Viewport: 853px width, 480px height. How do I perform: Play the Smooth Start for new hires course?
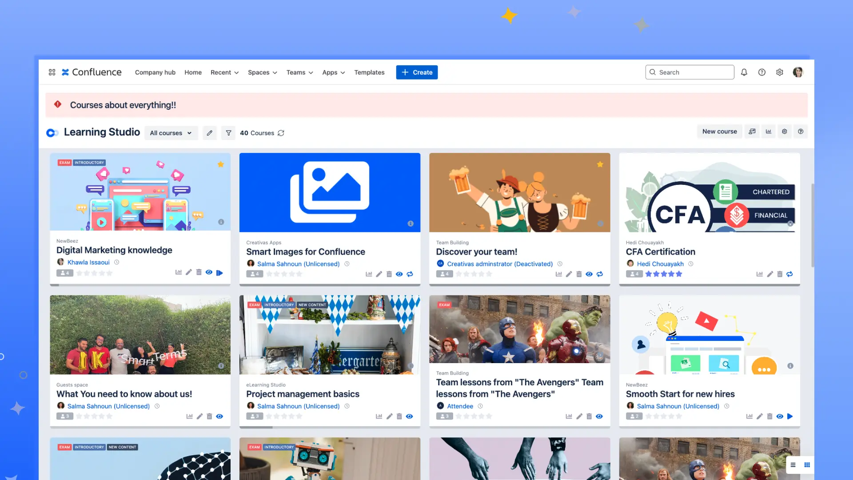pos(790,416)
